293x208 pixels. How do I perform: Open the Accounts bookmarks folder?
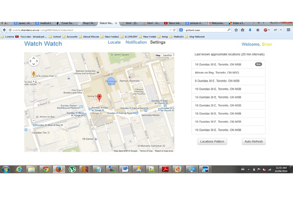tap(70, 37)
